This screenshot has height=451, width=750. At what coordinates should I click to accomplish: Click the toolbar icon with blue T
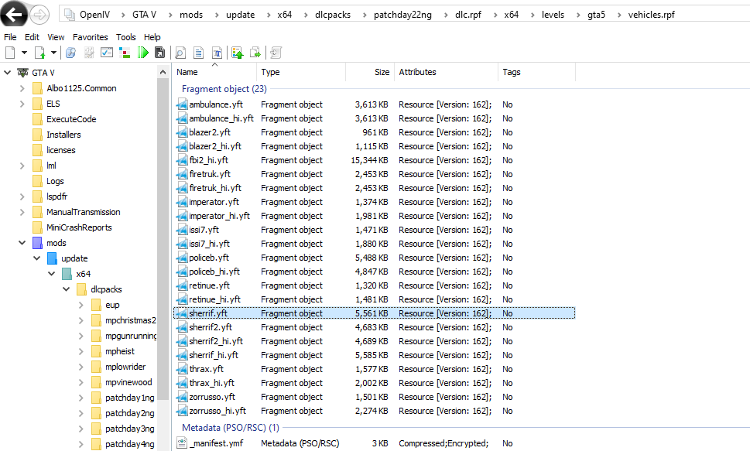tap(217, 53)
